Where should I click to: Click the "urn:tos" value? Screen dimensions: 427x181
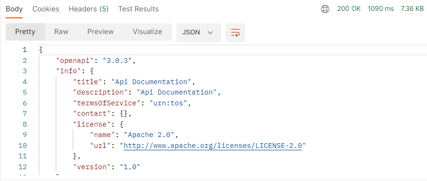(169, 103)
